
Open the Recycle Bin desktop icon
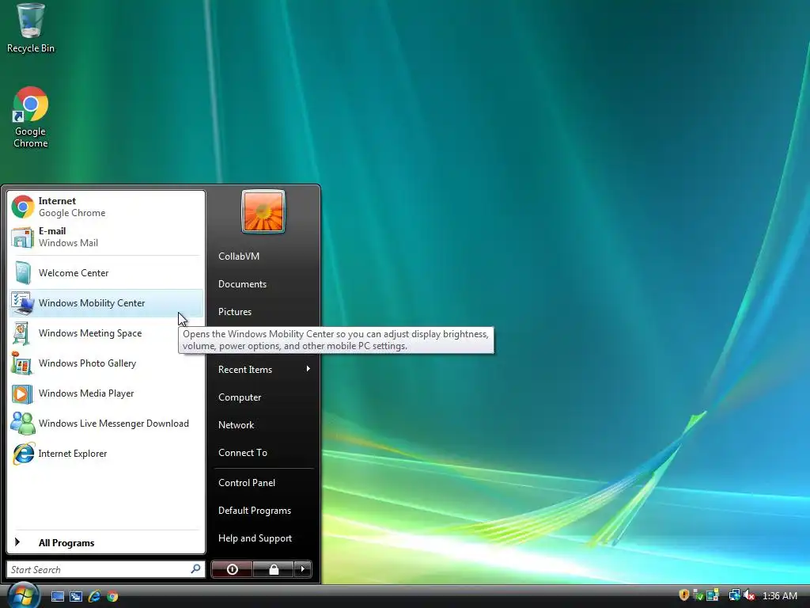31,28
